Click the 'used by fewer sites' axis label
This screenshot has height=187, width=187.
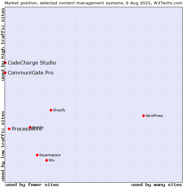pyautogui.click(x=32, y=185)
